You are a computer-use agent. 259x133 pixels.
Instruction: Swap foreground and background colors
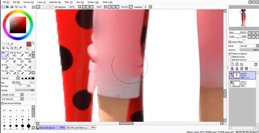pyautogui.click(x=33, y=43)
